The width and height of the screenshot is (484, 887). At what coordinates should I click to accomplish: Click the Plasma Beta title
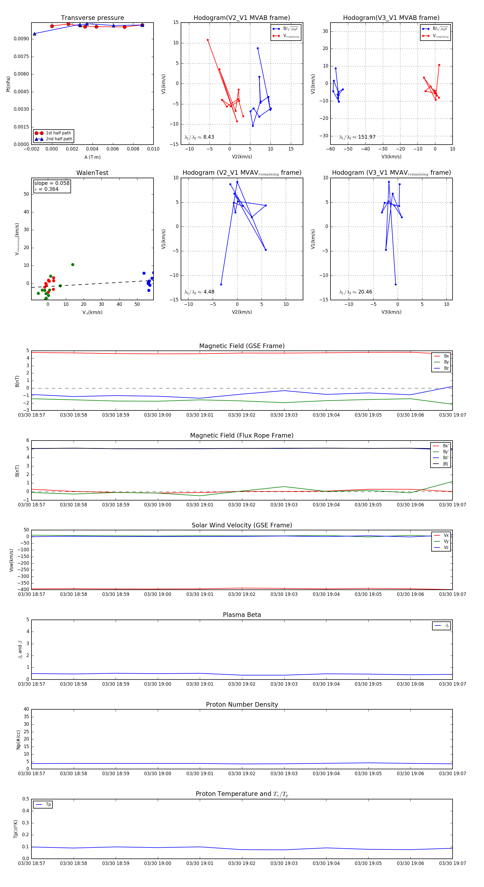[242, 615]
